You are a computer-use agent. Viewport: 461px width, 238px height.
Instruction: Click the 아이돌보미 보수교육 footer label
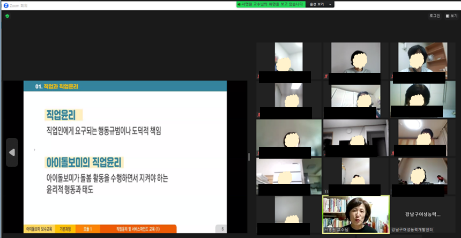[39, 229]
